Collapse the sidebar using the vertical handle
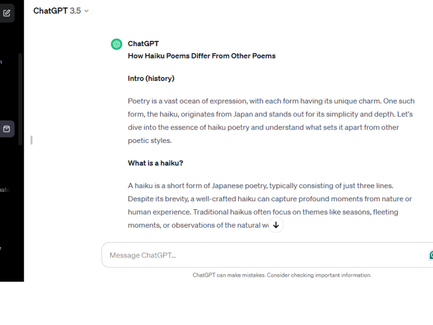The image size is (433, 325). (x=31, y=140)
